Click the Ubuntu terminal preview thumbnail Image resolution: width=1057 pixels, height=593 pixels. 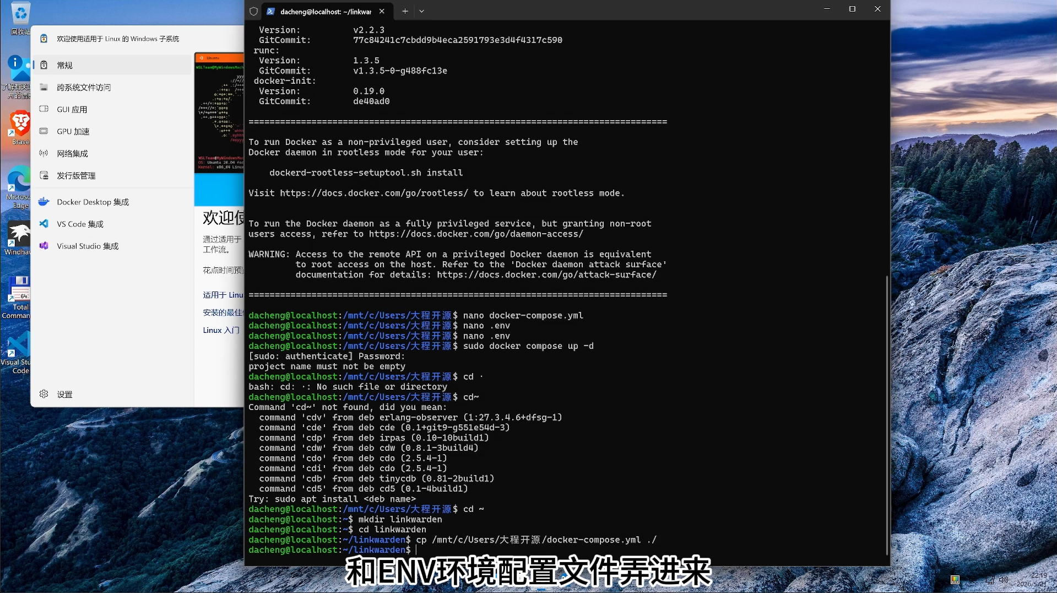point(219,113)
